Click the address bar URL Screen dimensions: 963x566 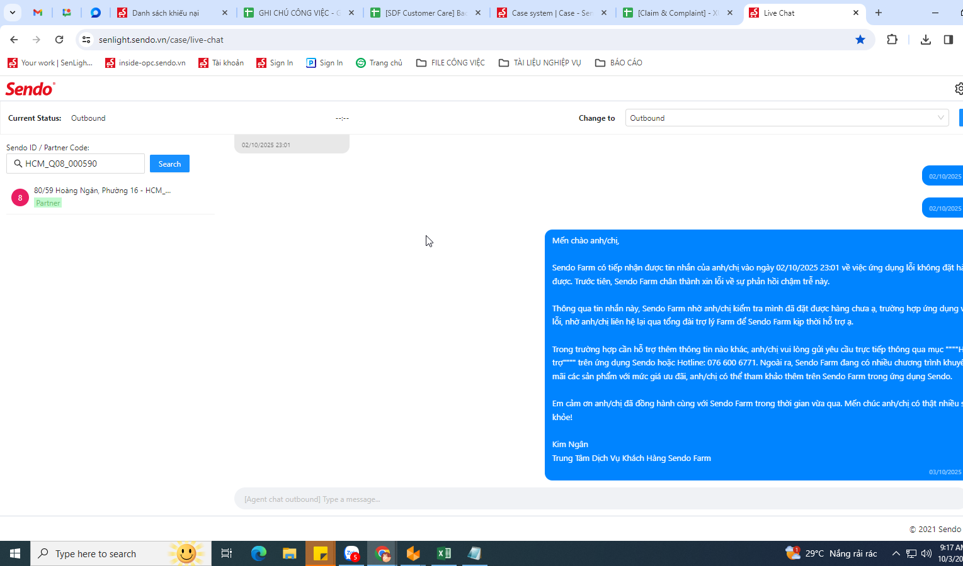coord(161,40)
